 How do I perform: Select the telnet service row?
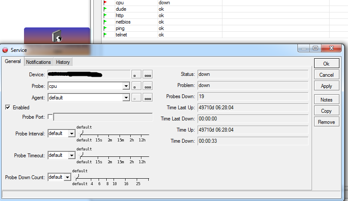[225, 35]
